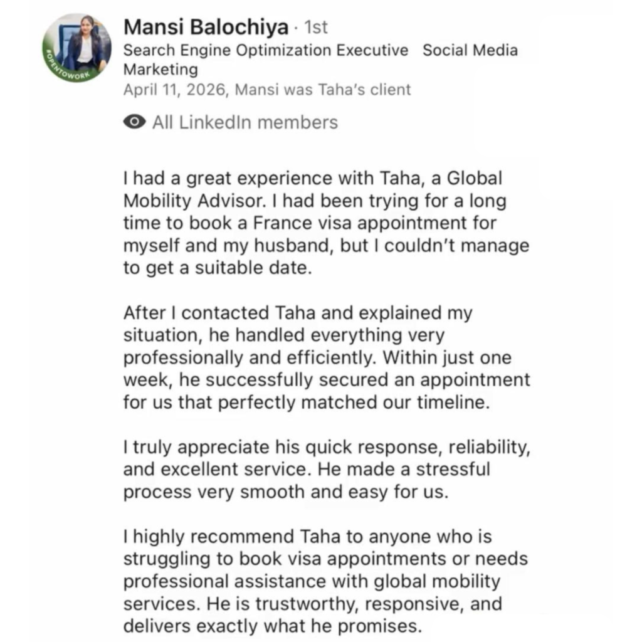The width and height of the screenshot is (642, 642).
Task: Click the "After I contacted Taha" paragraph
Action: tap(326, 357)
